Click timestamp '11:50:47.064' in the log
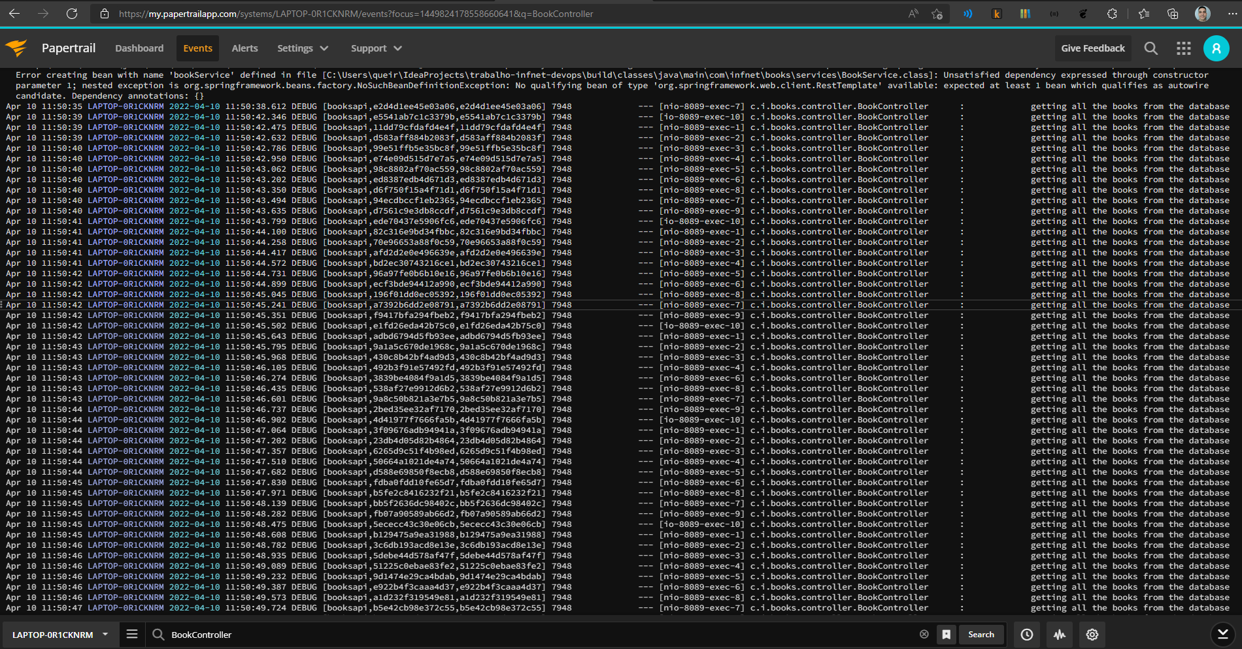This screenshot has height=649, width=1242. [256, 430]
